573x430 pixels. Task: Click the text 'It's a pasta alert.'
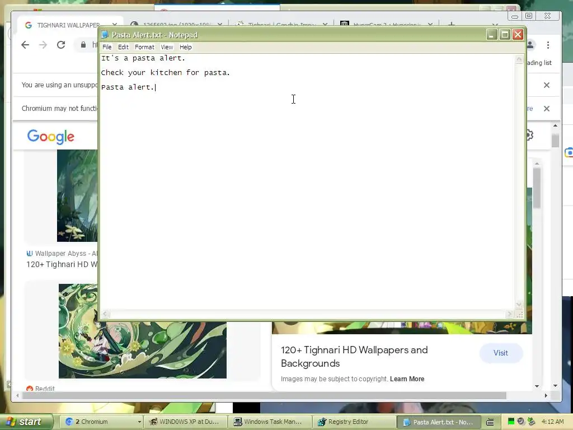[x=143, y=58]
